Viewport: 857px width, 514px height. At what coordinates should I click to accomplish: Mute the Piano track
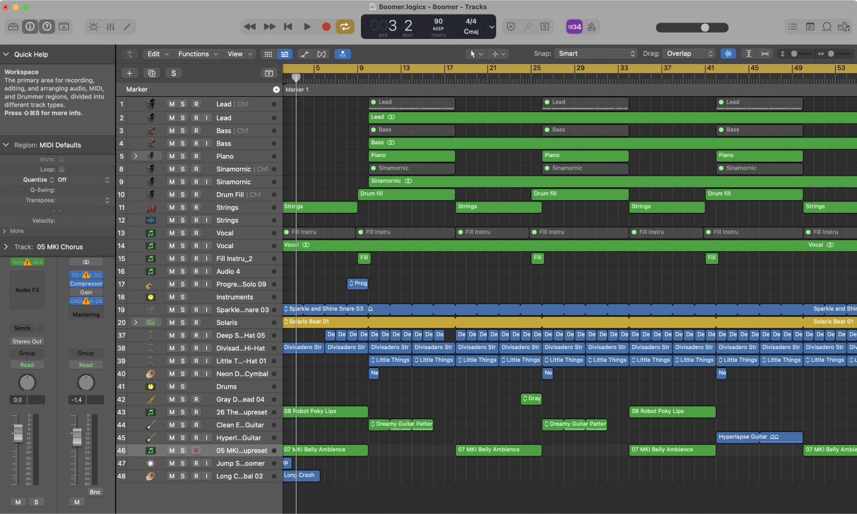click(172, 156)
